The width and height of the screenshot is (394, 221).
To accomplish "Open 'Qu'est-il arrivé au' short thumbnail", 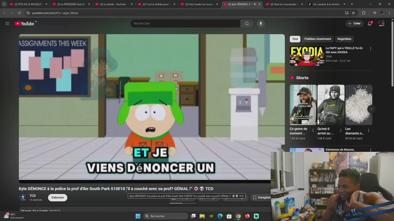I will click(331, 105).
